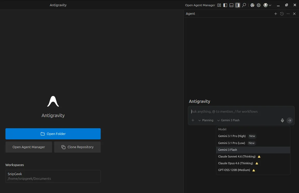The height and width of the screenshot is (193, 299).
Task: Select Gemini 3 Flash in model list
Action: click(x=253, y=150)
